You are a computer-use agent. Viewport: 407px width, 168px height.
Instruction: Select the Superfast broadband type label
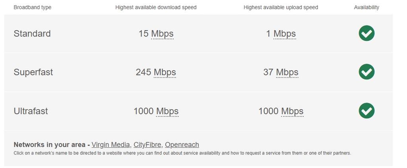(x=33, y=72)
